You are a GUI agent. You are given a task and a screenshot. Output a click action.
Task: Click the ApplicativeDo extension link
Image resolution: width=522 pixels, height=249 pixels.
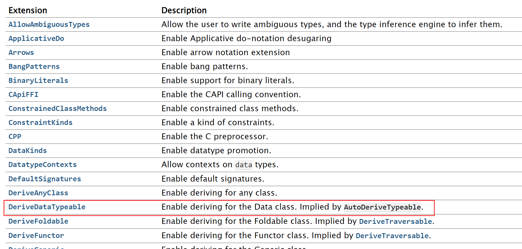point(36,39)
